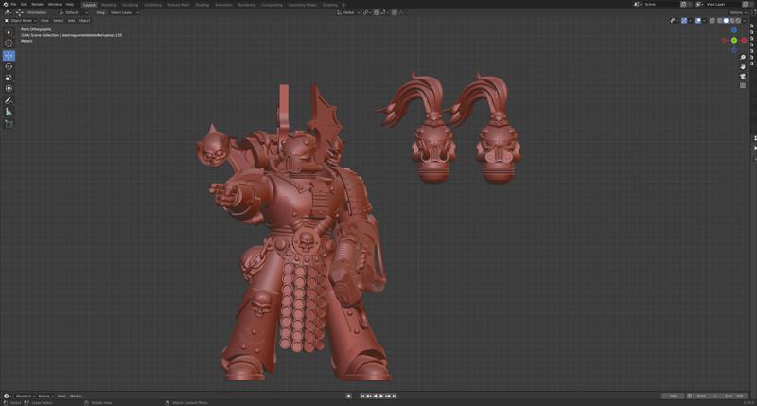Switch to the Sculpting workspace tab
Viewport: 757px width, 406px height.
click(x=130, y=5)
